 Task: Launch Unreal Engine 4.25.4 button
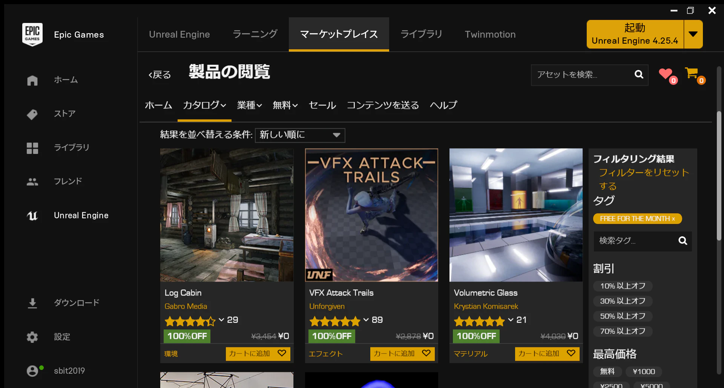click(635, 34)
